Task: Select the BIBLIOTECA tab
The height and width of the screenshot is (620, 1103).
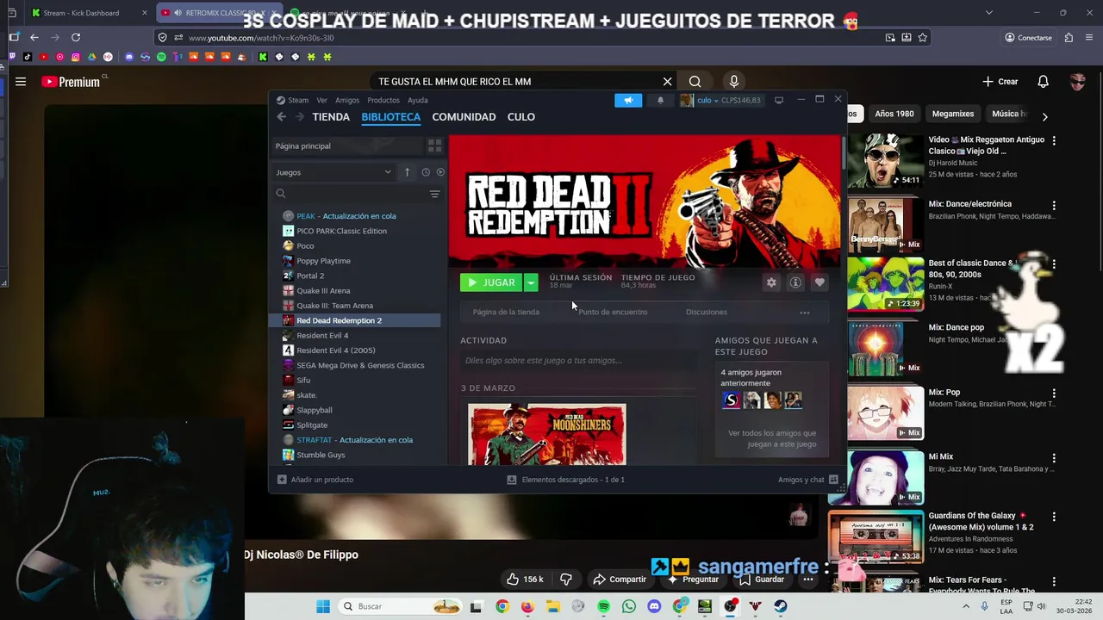Action: coord(391,117)
